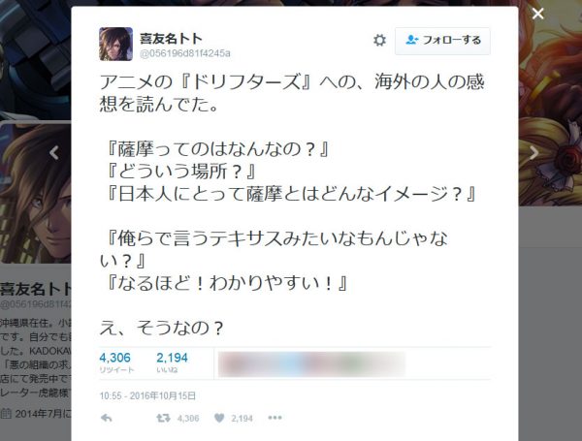
Task: Click blurred avatars of users who liked
Action: pos(311,363)
